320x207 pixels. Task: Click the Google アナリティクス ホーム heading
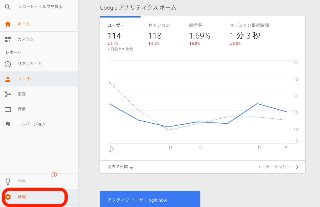(x=138, y=8)
